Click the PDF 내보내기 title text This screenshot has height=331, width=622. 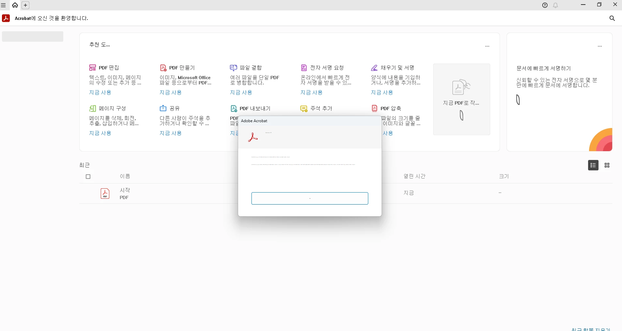pos(255,108)
